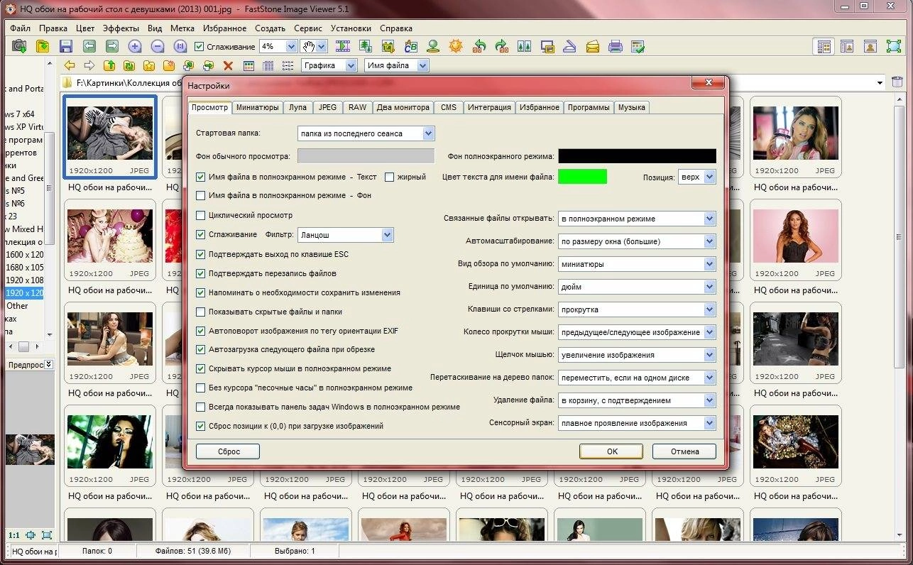Click the green file name text color swatch
Viewport: 913px width, 565px height.
(x=582, y=177)
